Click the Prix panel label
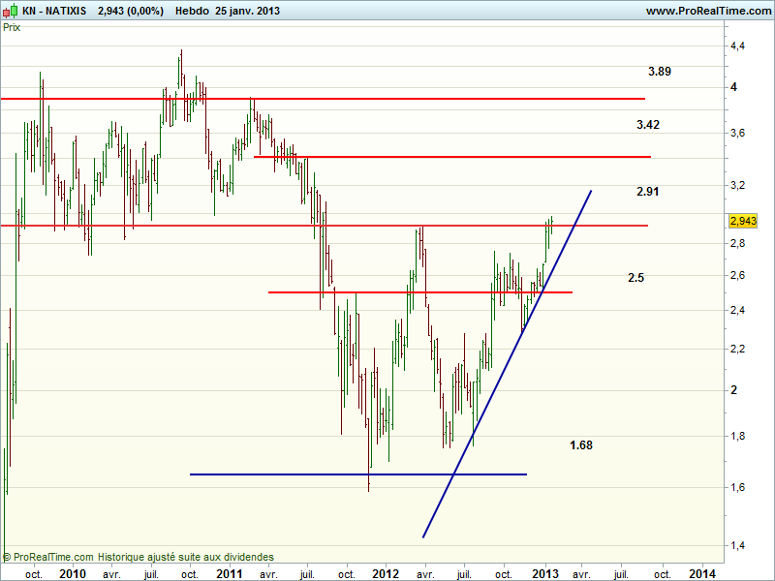 [x=12, y=27]
